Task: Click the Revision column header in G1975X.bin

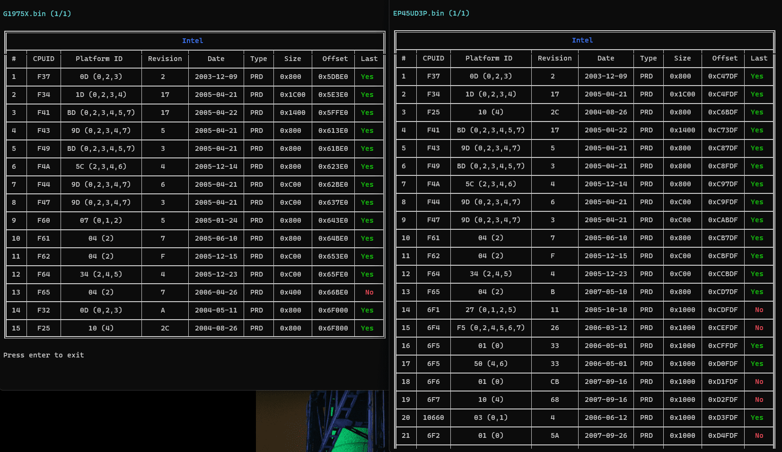Action: pyautogui.click(x=165, y=59)
